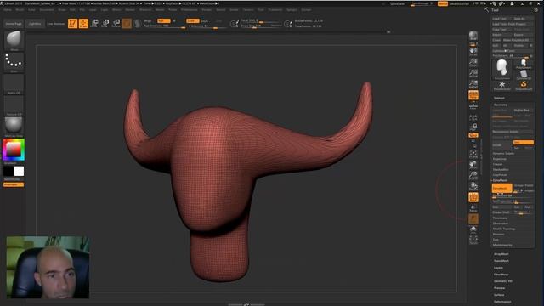Screen dimensions: 544x306
Task: Click the right shelf Move view icon
Action: tap(473, 165)
